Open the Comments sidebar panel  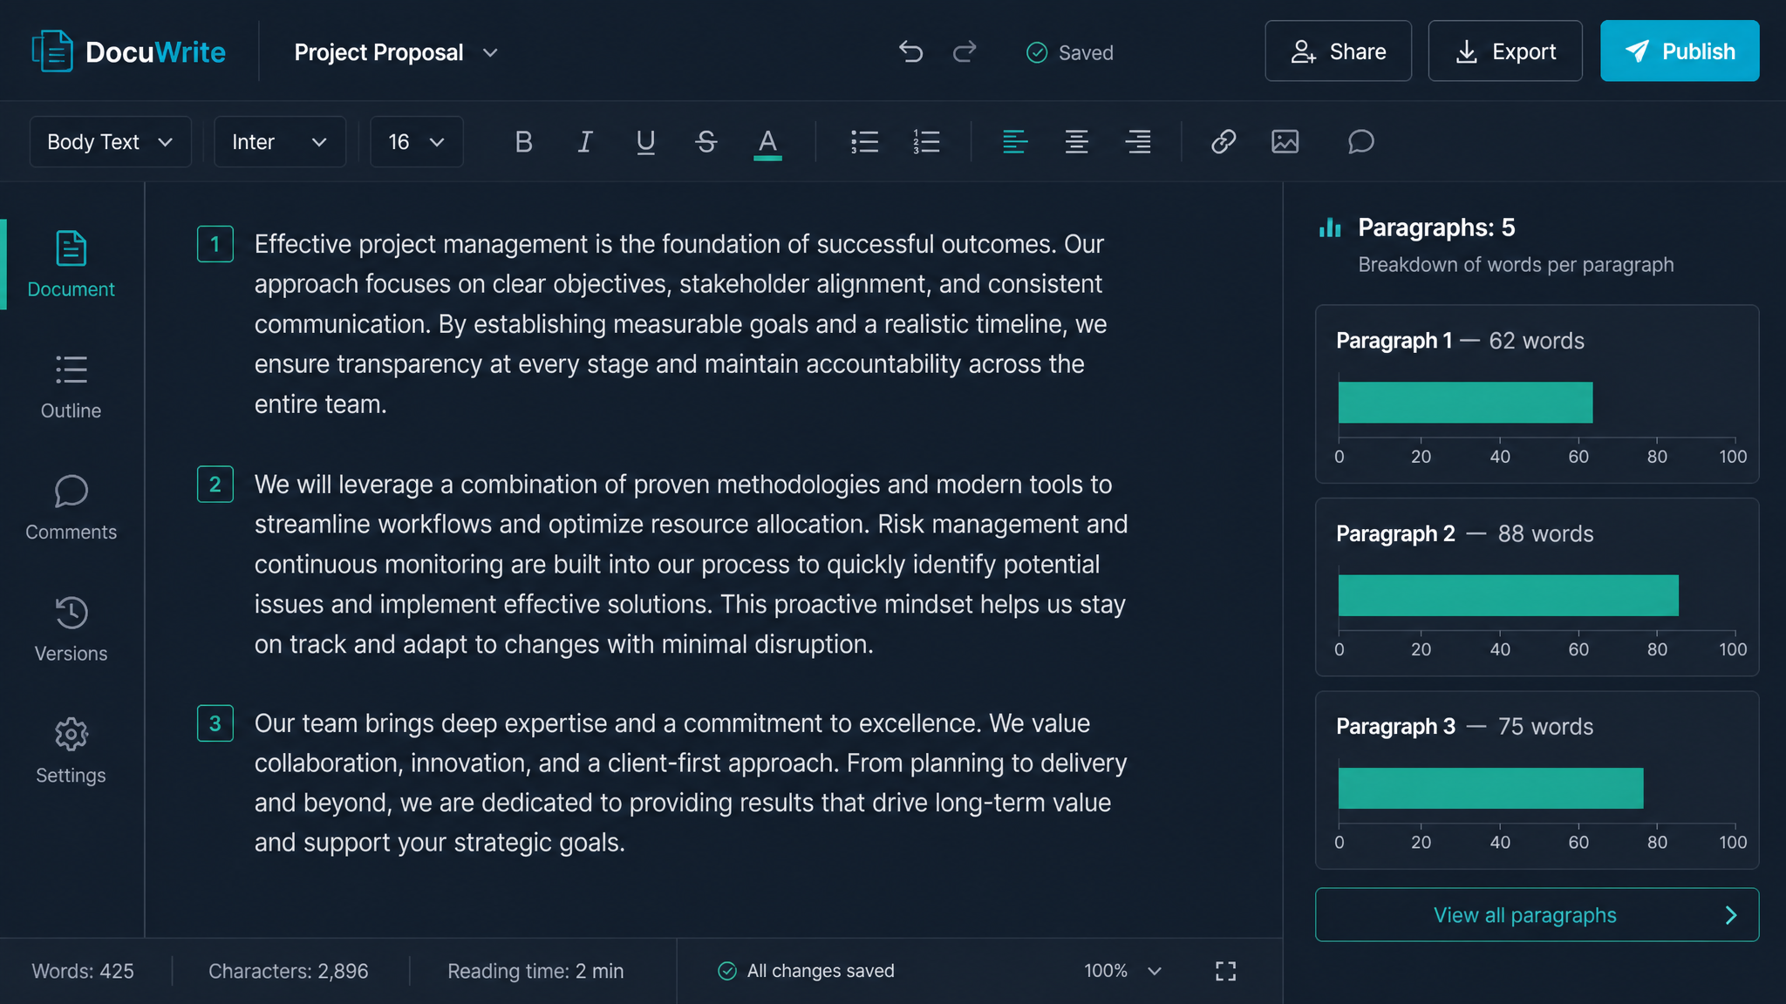click(x=72, y=508)
